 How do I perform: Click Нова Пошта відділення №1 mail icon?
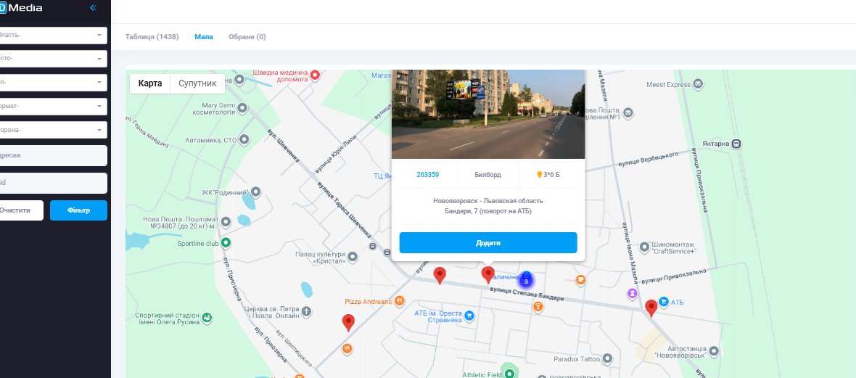[x=628, y=113]
